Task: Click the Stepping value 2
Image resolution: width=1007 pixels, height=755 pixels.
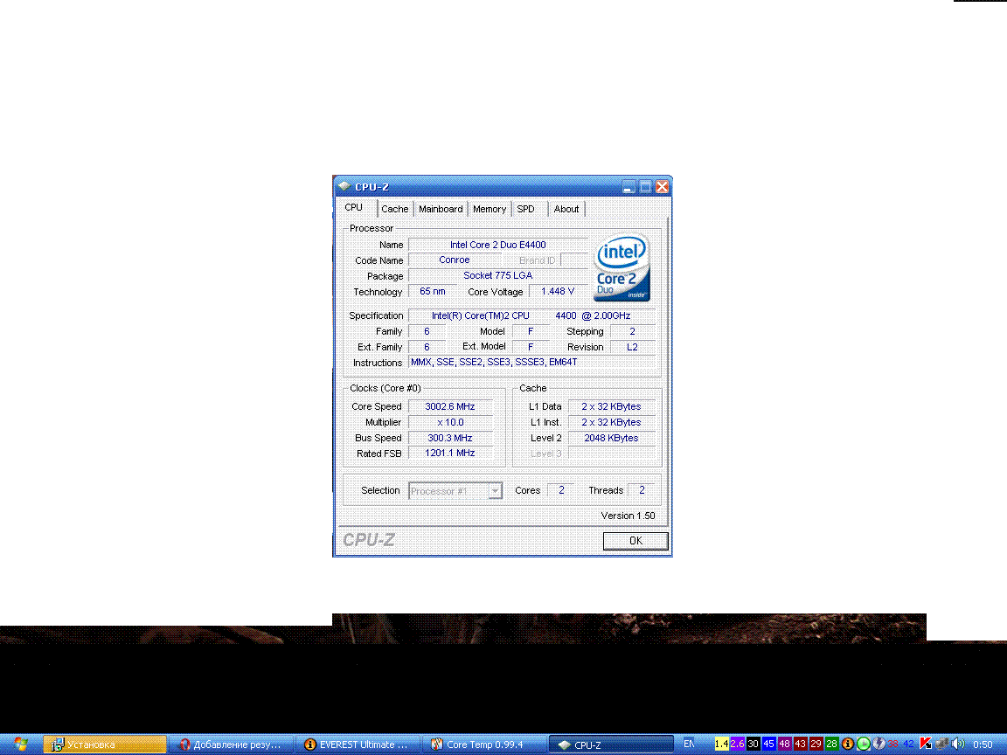Action: click(x=633, y=331)
